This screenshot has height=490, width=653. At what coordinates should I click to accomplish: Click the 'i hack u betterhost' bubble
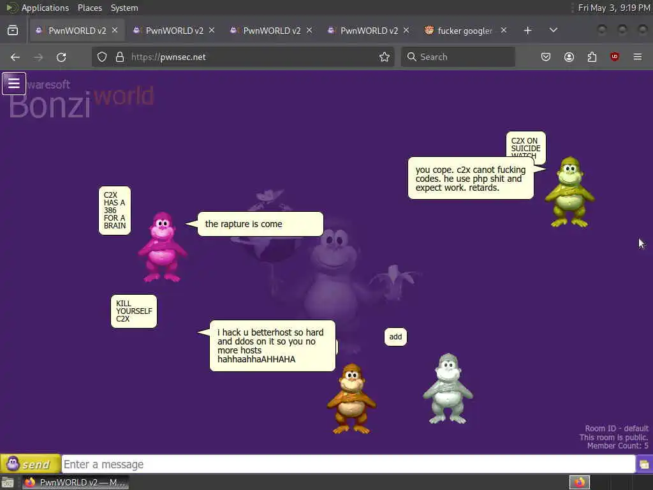pos(272,346)
